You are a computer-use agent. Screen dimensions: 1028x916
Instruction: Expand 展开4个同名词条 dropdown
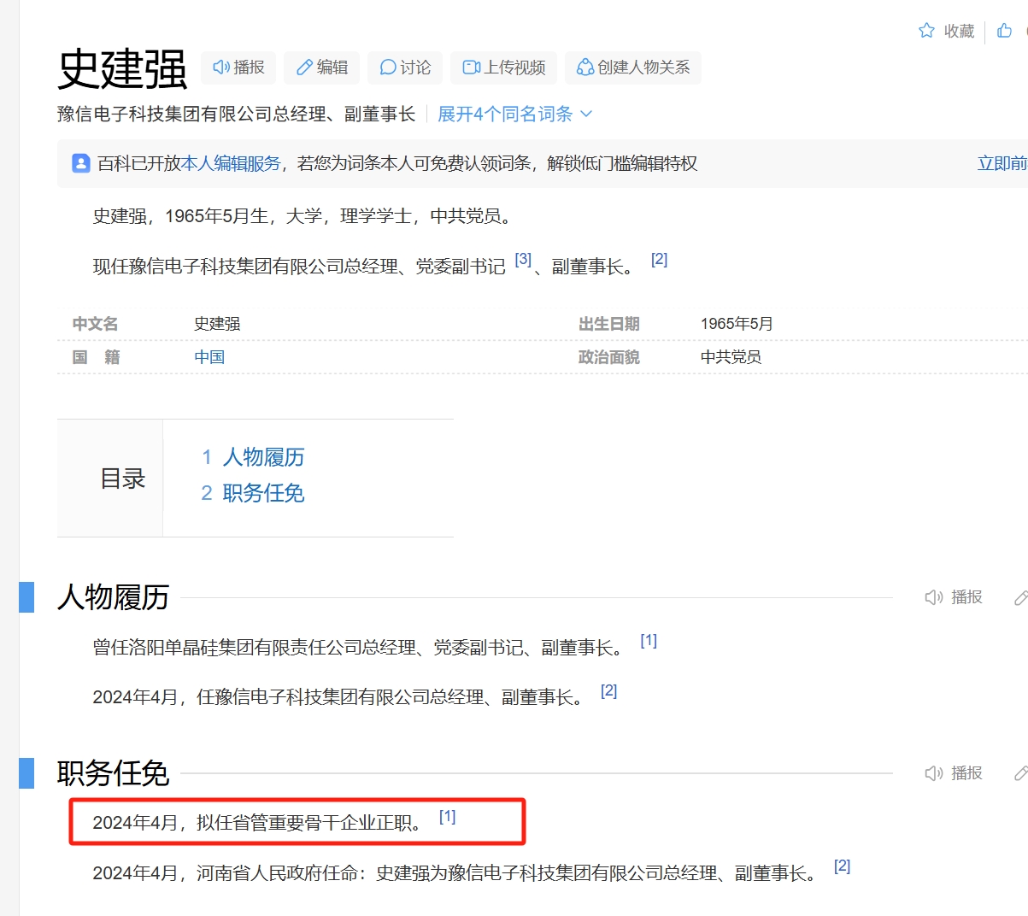coord(514,114)
